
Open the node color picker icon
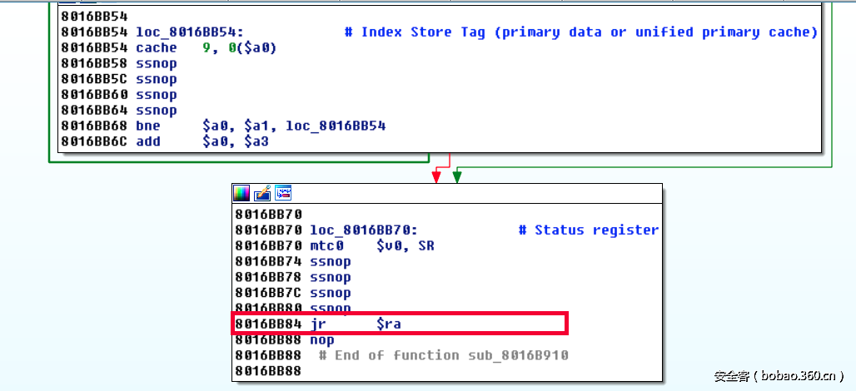(241, 193)
